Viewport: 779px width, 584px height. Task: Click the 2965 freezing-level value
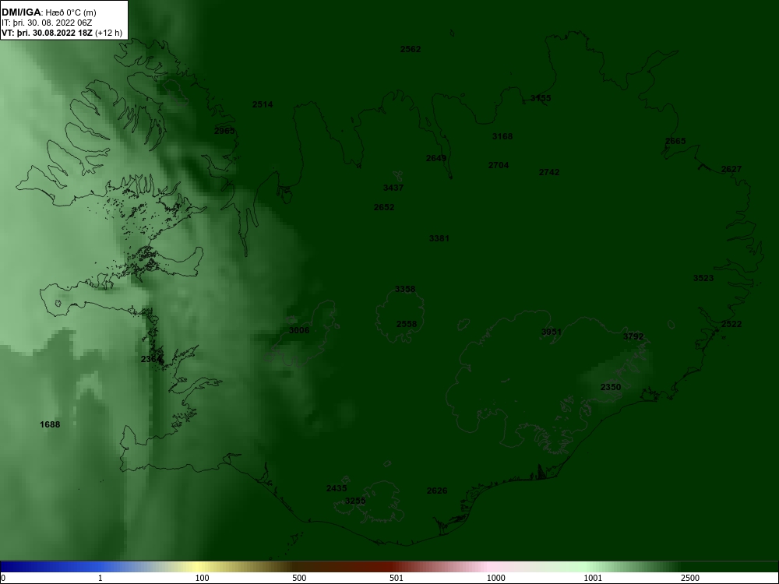click(x=224, y=131)
